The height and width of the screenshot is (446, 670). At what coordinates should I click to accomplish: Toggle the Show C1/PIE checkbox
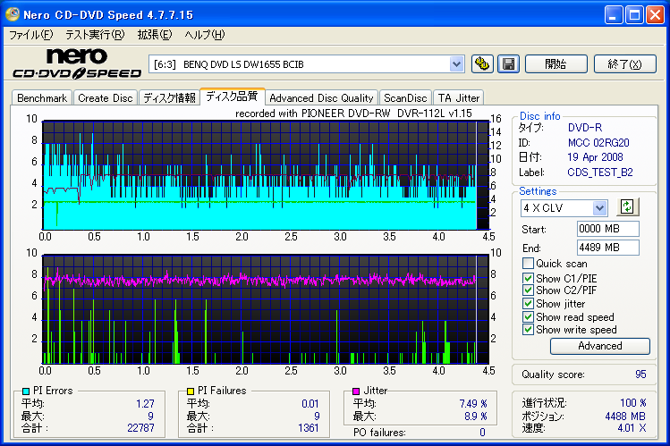tap(529, 278)
